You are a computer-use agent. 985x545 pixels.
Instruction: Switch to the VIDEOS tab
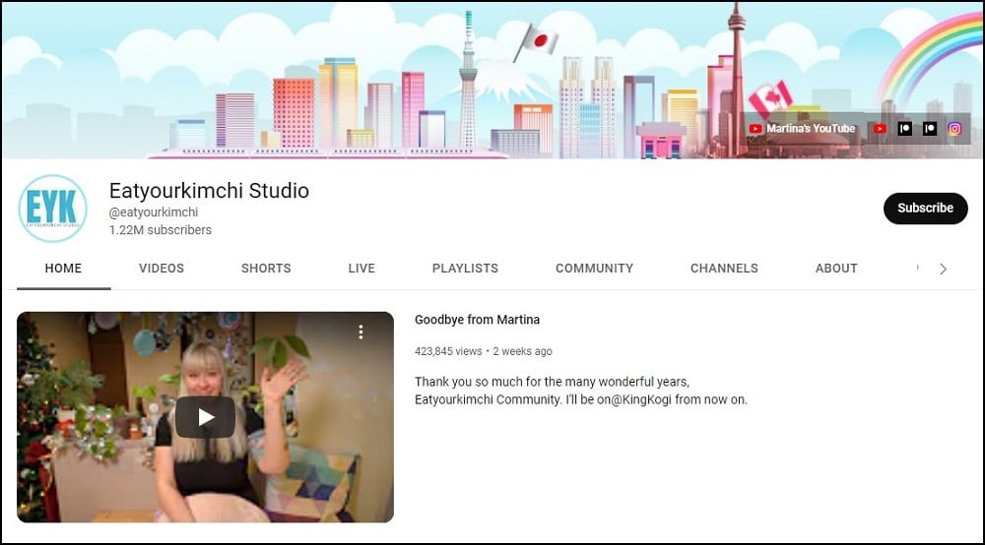click(162, 269)
